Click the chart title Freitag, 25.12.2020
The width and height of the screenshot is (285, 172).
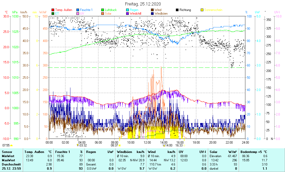point(142,4)
